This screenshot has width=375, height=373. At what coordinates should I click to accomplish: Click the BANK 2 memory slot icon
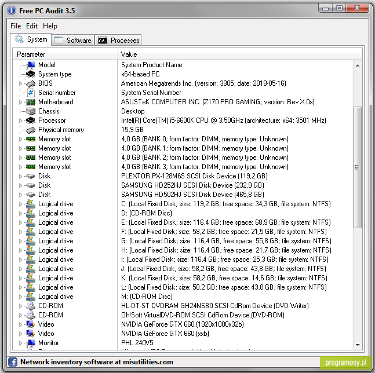tap(31, 158)
